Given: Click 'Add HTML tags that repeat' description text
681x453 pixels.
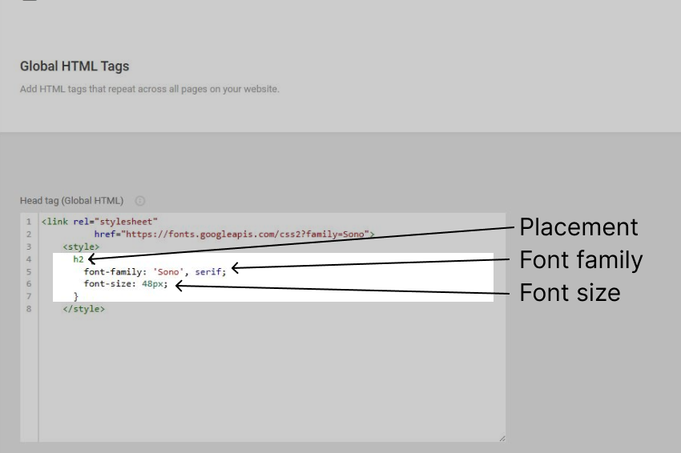Looking at the screenshot, I should pos(149,89).
